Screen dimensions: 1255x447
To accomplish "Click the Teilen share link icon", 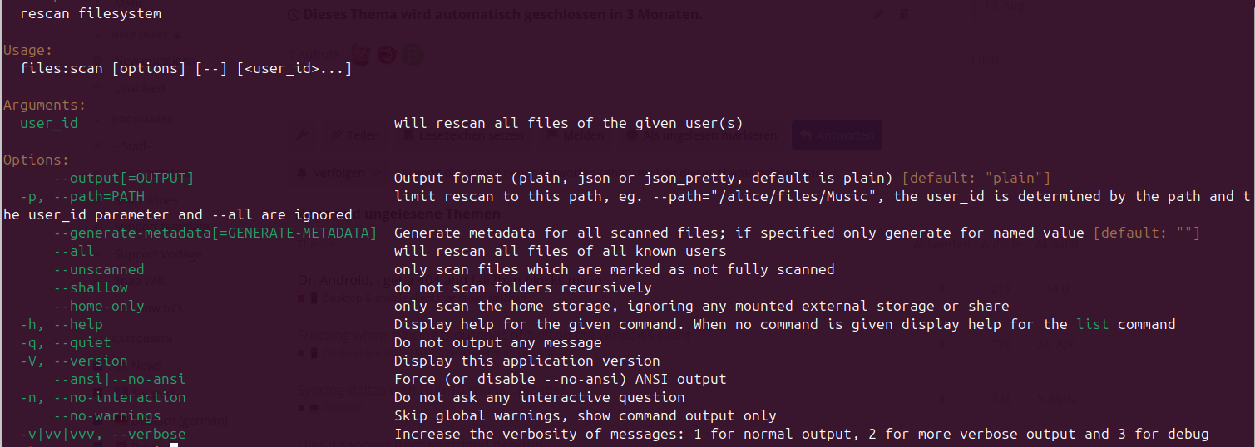I will pyautogui.click(x=336, y=135).
